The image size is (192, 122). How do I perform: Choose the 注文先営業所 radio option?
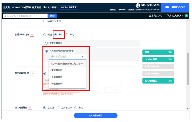coord(46,43)
